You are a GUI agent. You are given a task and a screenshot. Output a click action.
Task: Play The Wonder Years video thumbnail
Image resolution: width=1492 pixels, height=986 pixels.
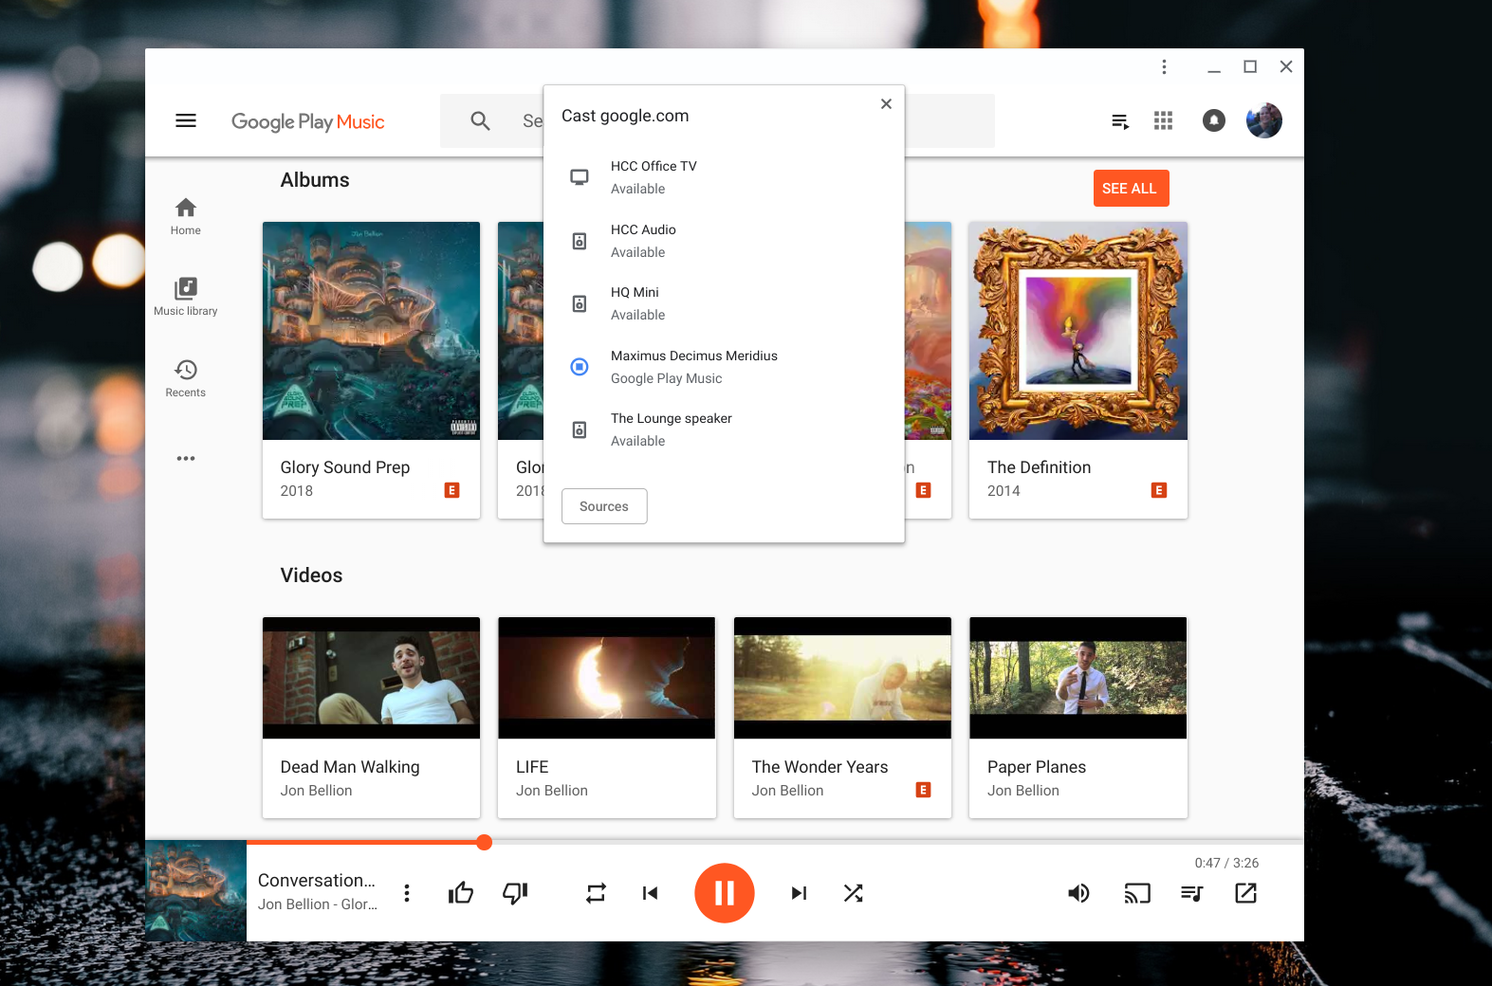842,678
